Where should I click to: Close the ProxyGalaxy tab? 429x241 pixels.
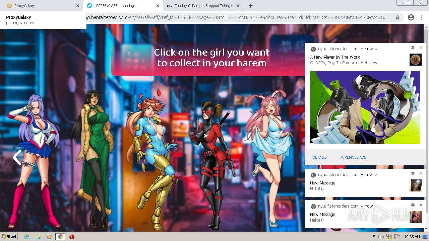point(78,6)
